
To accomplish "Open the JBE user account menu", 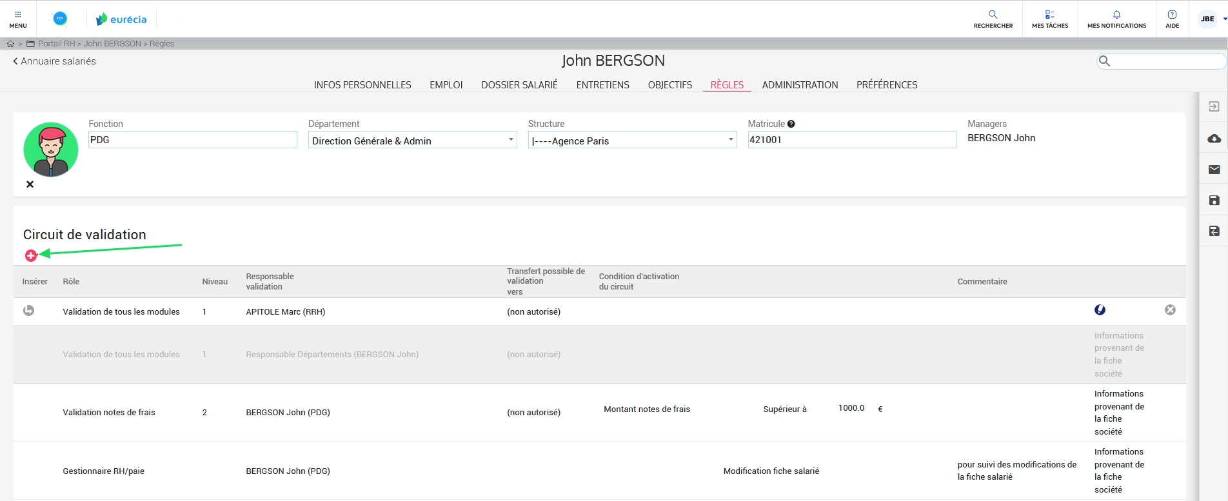I will 1211,19.
